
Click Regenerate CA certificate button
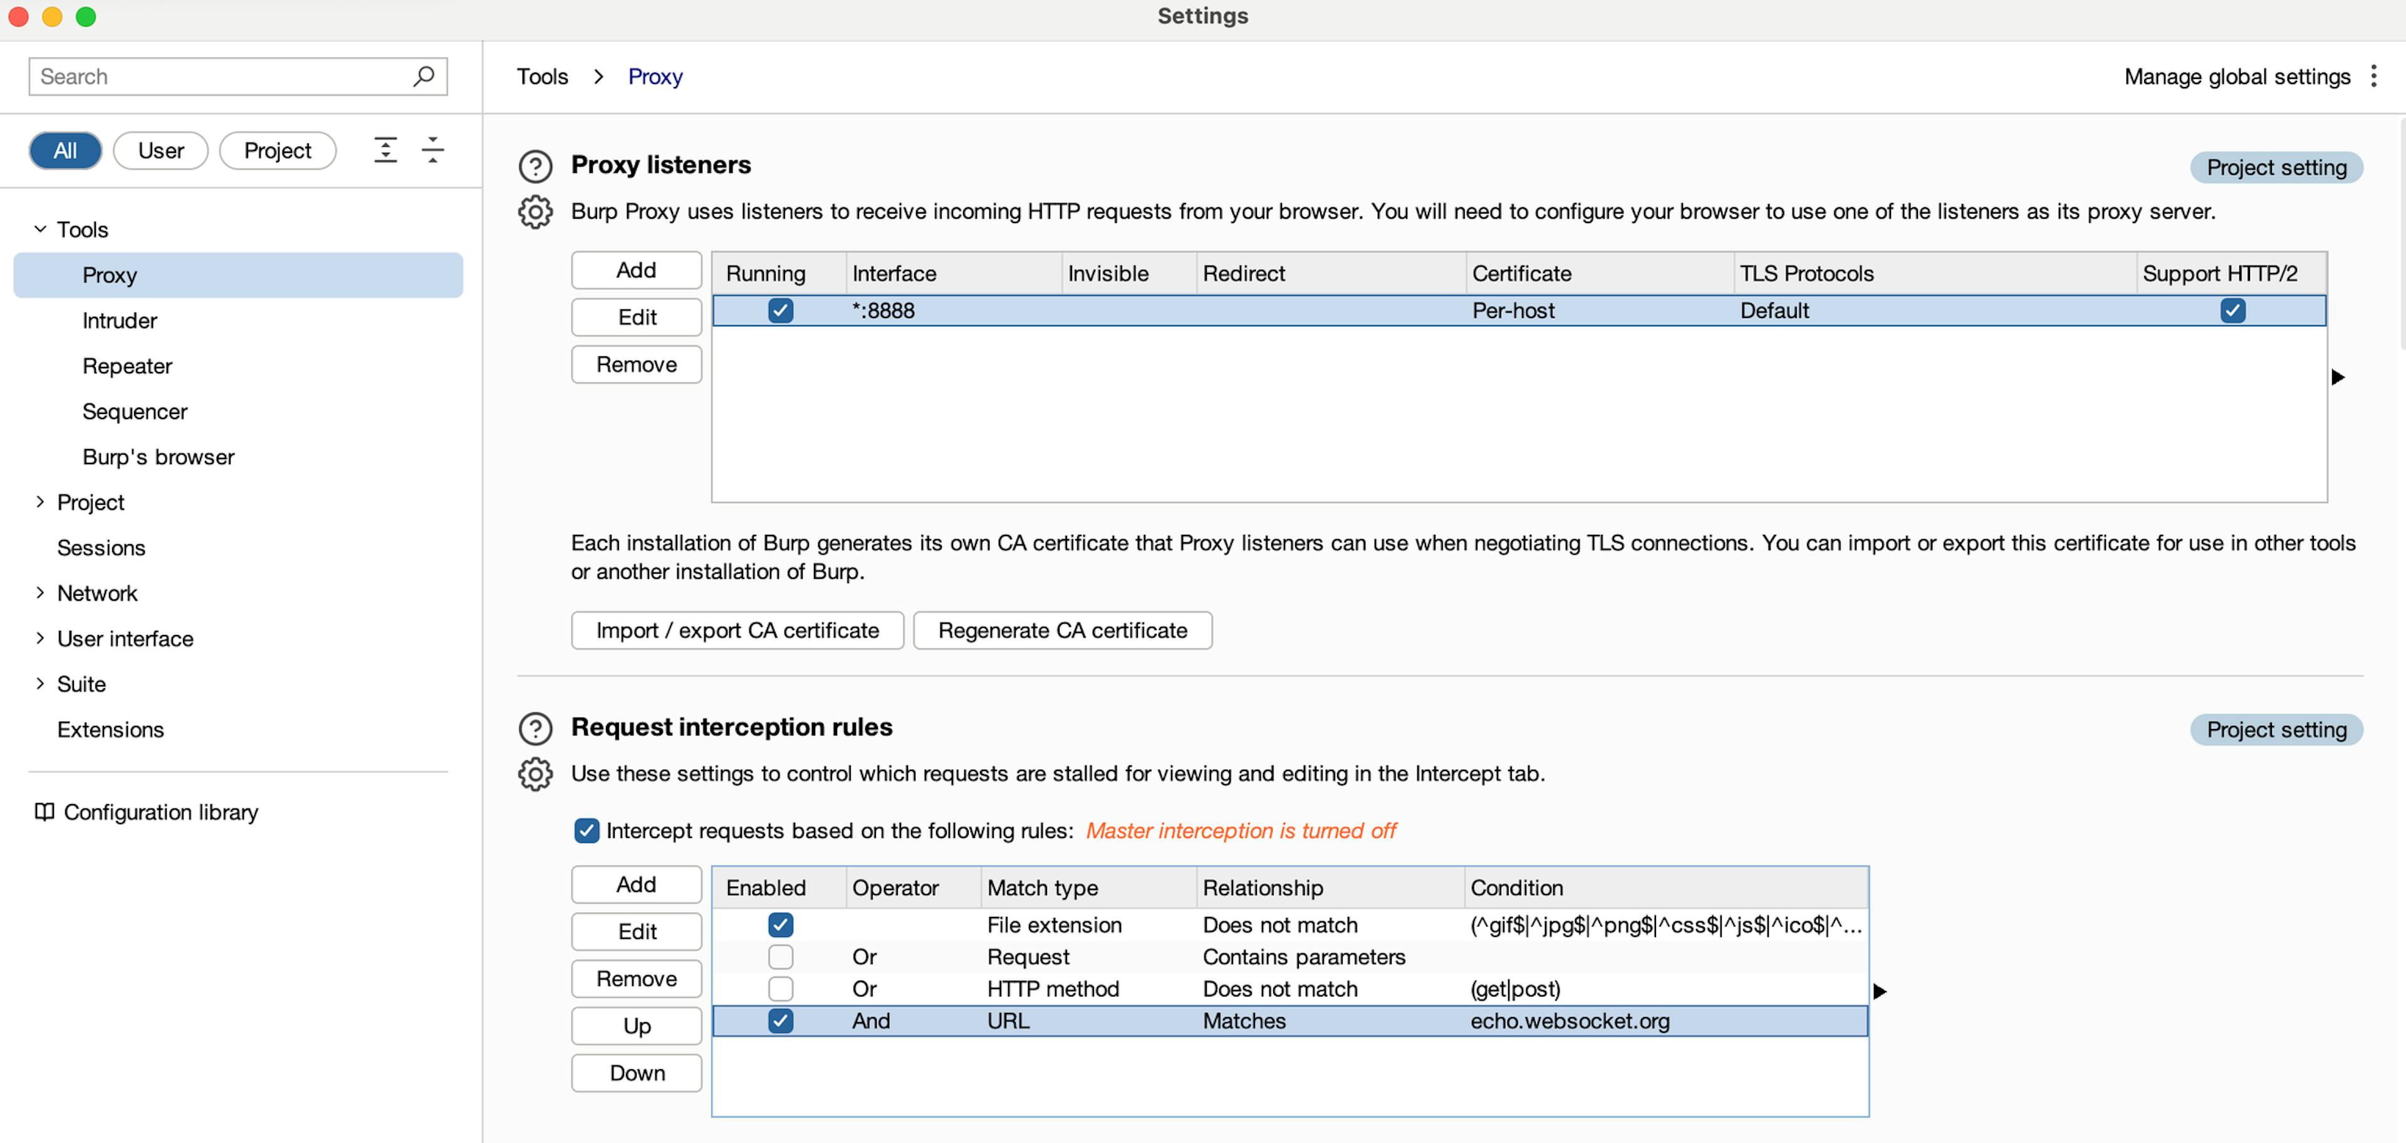pos(1062,630)
